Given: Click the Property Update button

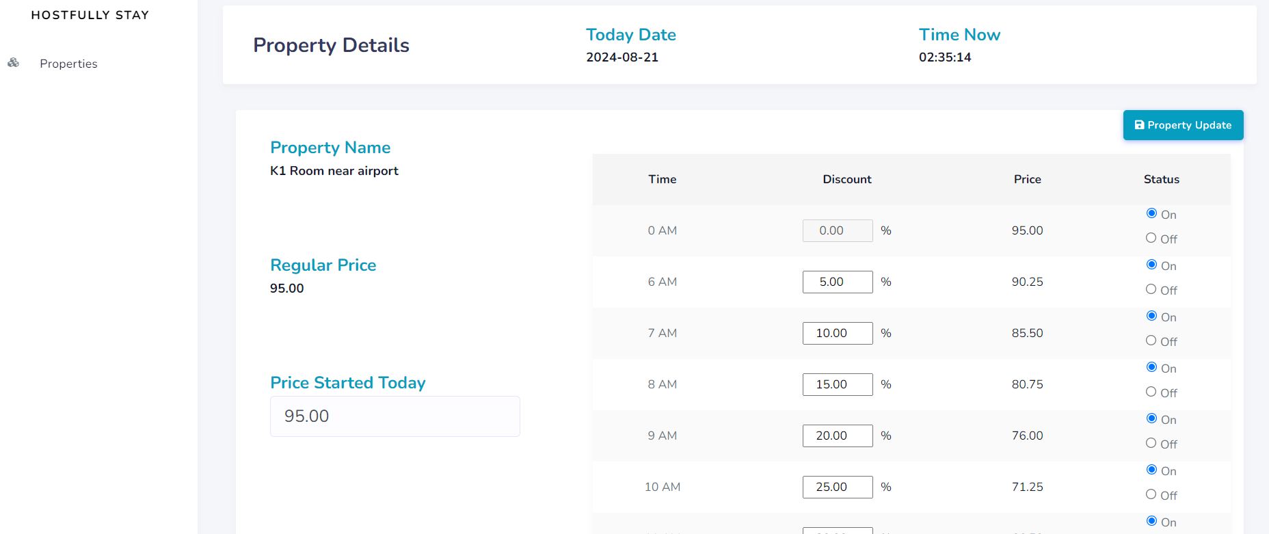Looking at the screenshot, I should click(x=1182, y=125).
